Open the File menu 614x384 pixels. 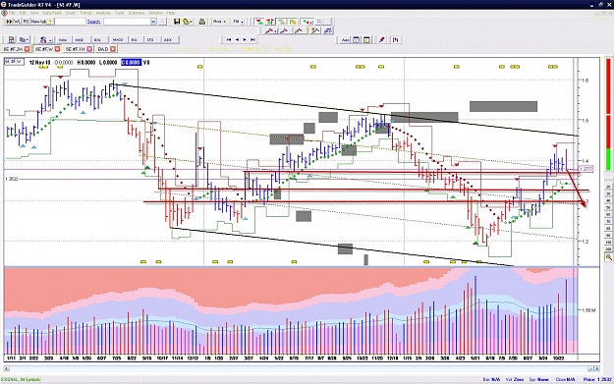(12, 13)
